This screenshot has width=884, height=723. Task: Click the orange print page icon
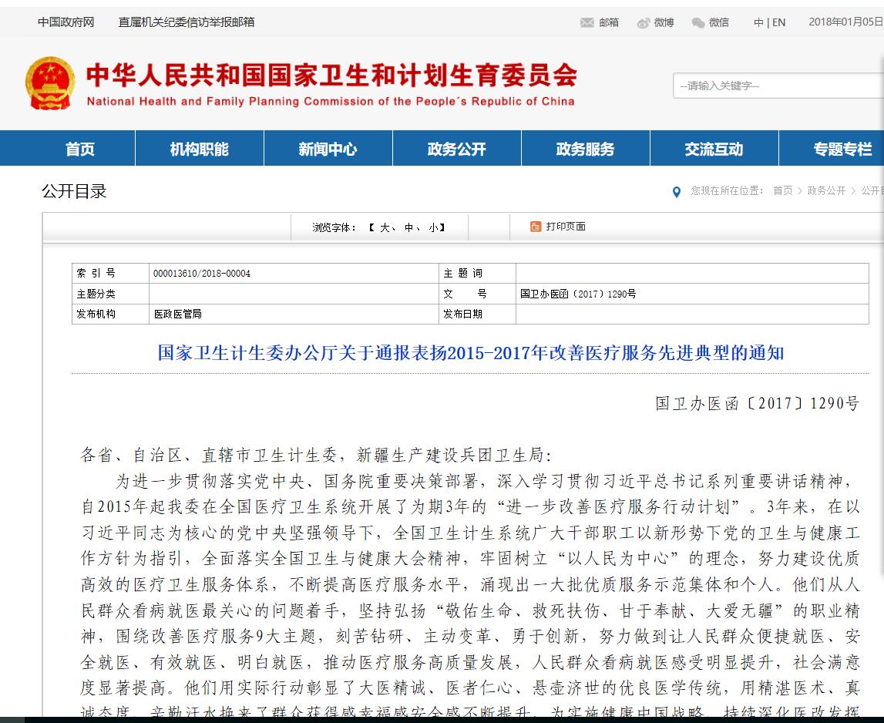[536, 227]
